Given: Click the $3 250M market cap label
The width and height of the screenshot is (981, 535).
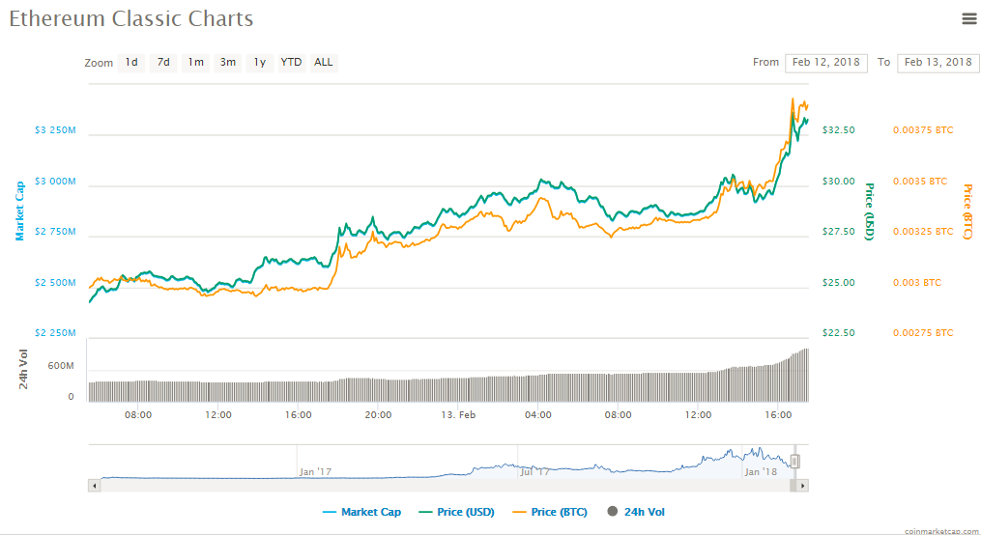Looking at the screenshot, I should pos(55,130).
